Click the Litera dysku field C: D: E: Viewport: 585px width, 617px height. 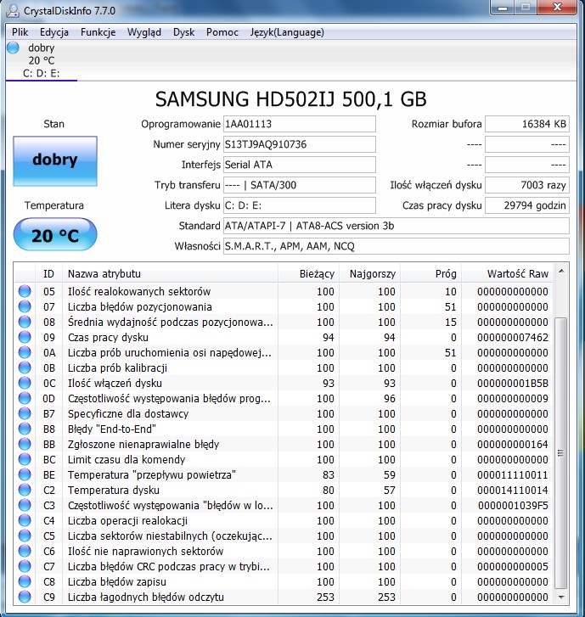(x=299, y=205)
